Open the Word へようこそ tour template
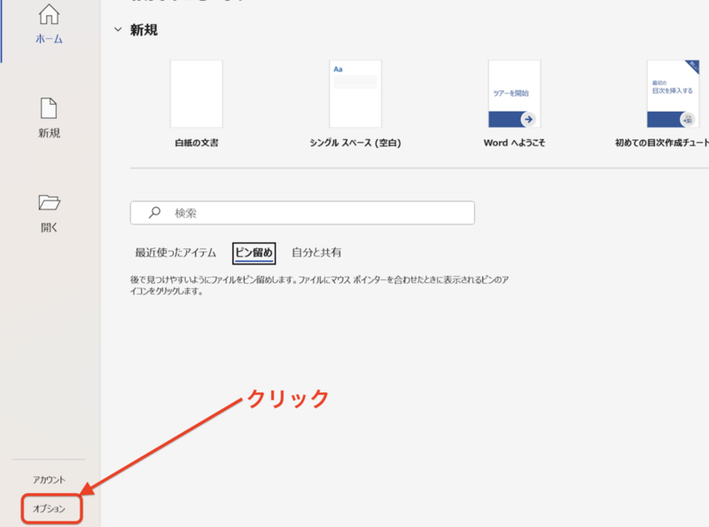709x527 pixels. [x=514, y=94]
